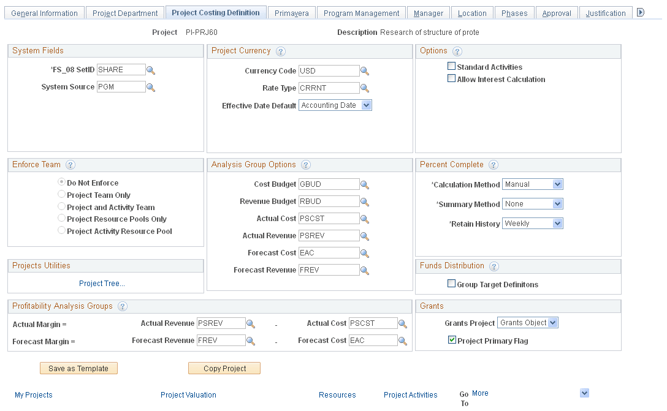Enable the Standard Activities checkbox
The width and height of the screenshot is (667, 411).
point(451,66)
